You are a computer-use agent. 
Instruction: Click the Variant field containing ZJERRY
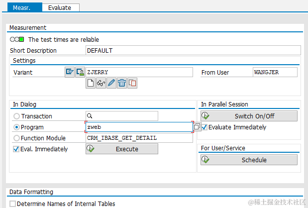pos(139,72)
